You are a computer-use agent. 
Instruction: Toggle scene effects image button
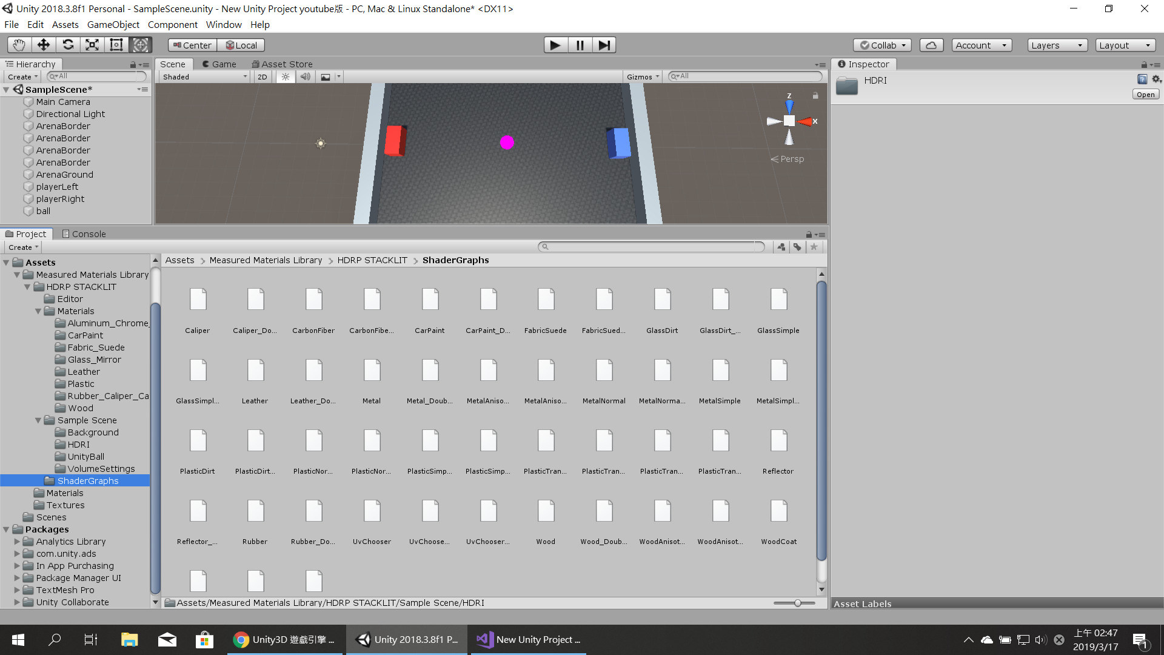326,77
